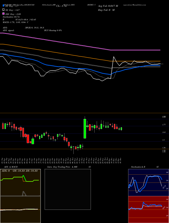Click the white 50 Day legend swatch
This screenshot has width=169, height=223.
click(4, 10)
